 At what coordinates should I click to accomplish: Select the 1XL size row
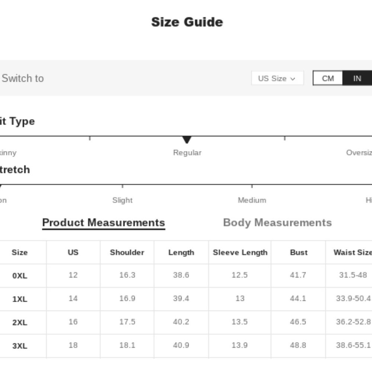click(x=20, y=299)
